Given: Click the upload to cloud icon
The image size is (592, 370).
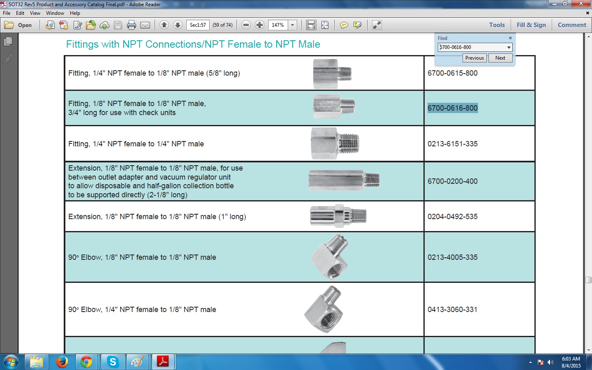Looking at the screenshot, I should pos(104,25).
